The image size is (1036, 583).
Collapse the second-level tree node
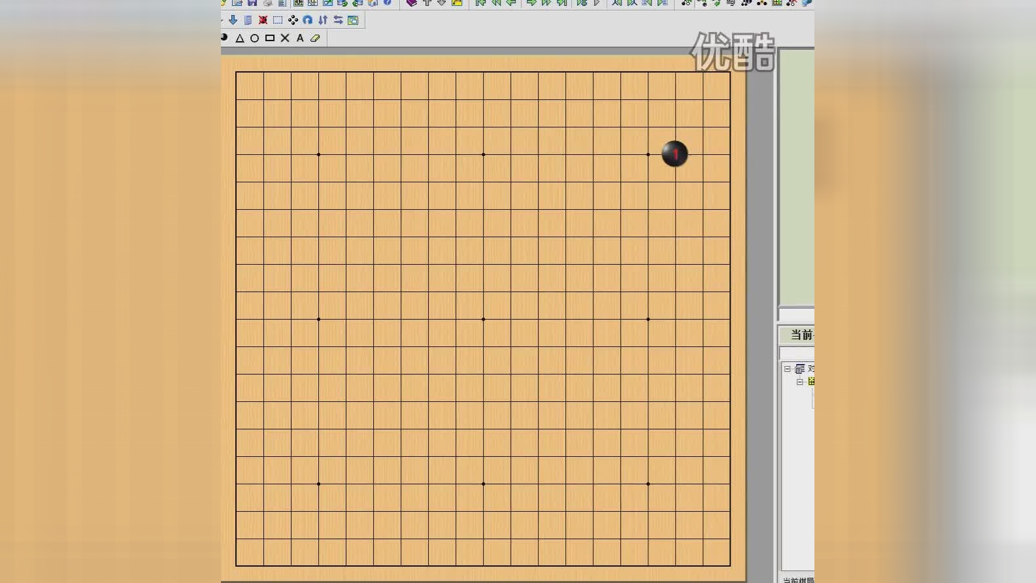799,382
